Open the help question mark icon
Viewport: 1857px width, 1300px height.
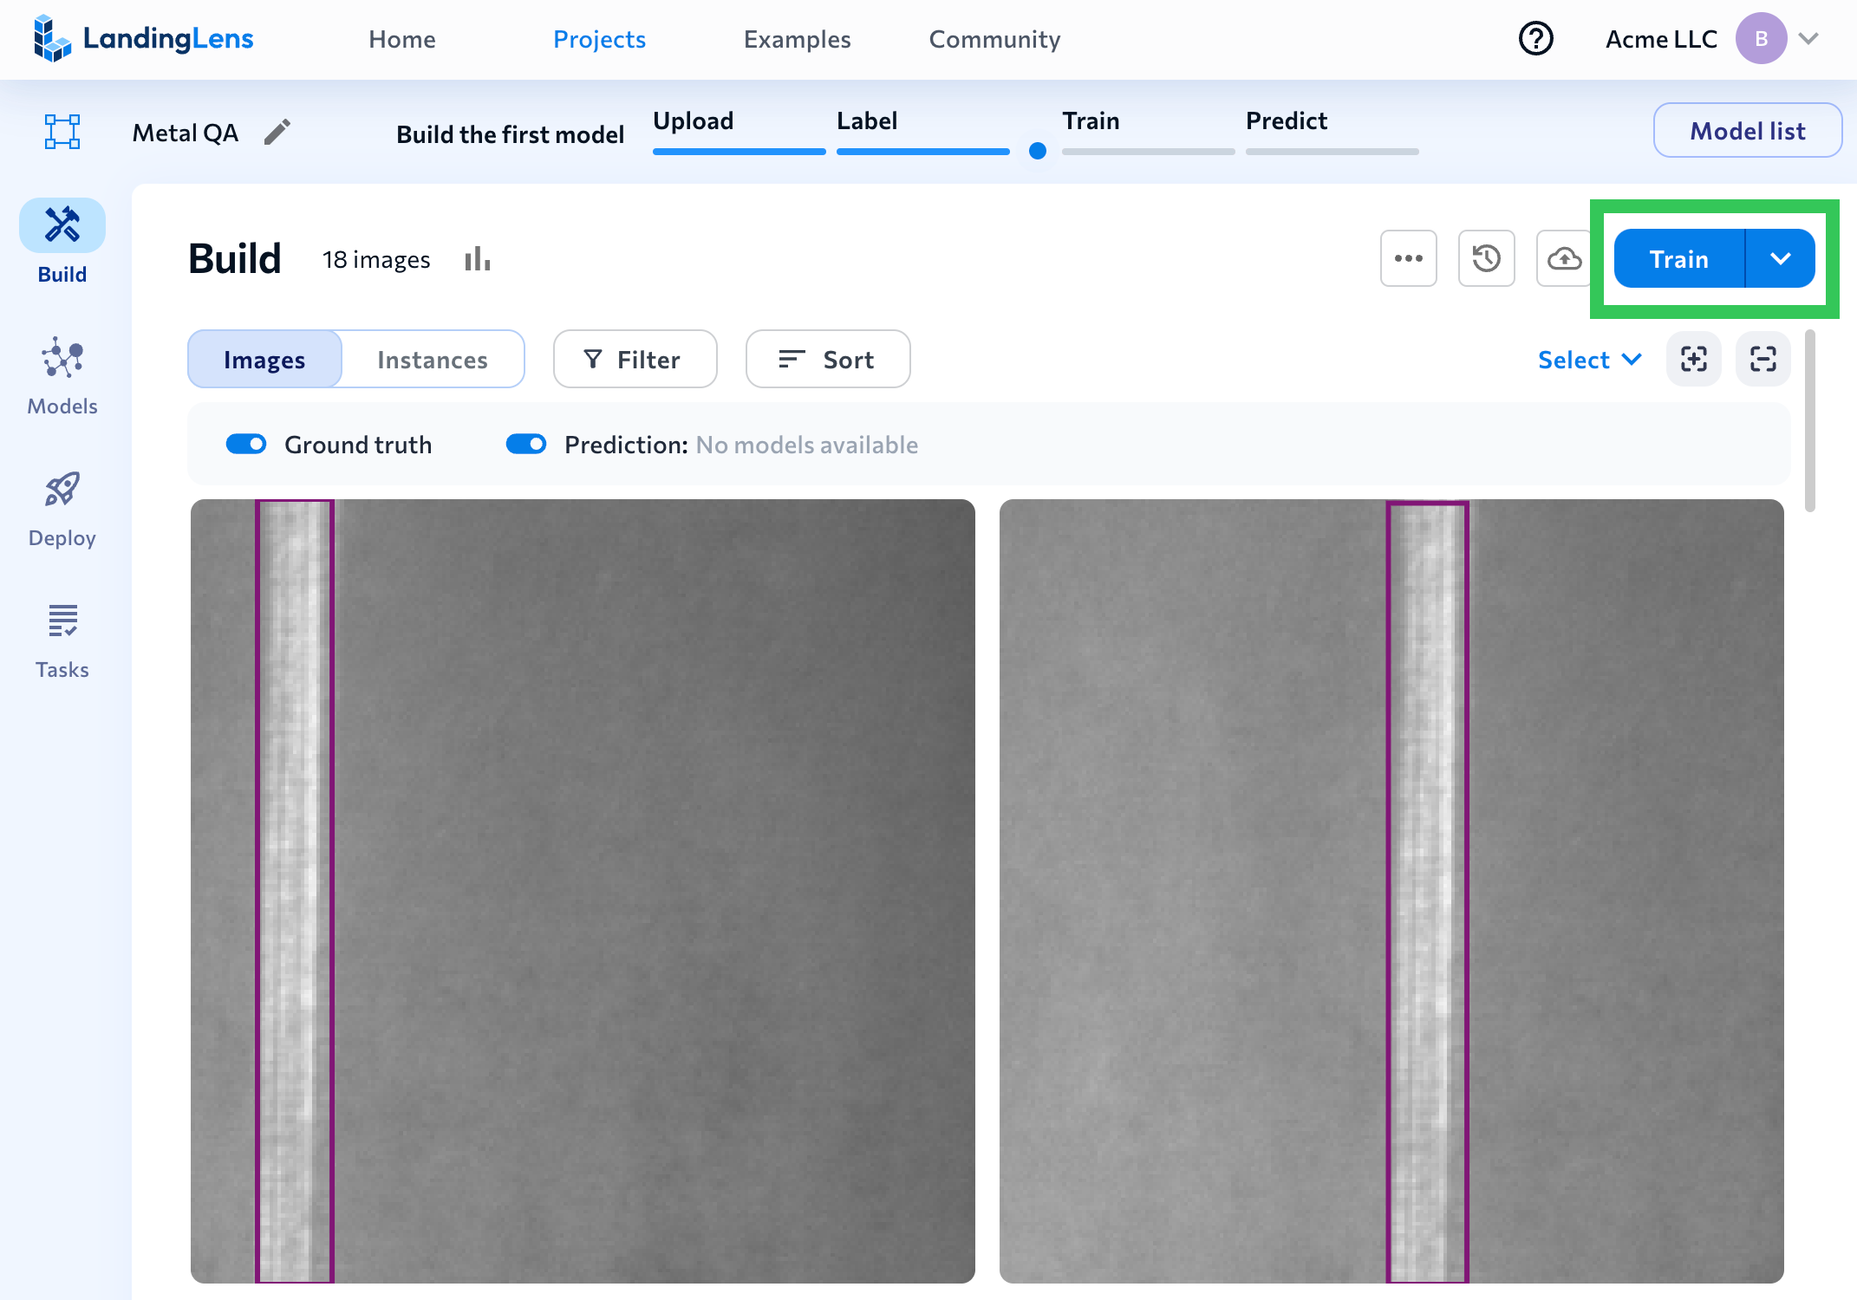pos(1535,39)
